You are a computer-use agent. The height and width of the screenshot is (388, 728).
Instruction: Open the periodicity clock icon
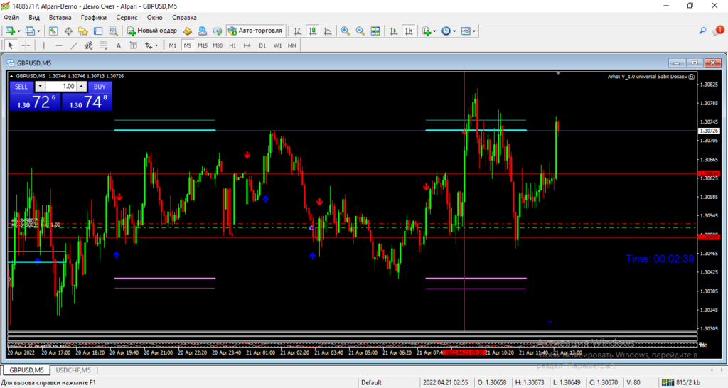tap(446, 31)
